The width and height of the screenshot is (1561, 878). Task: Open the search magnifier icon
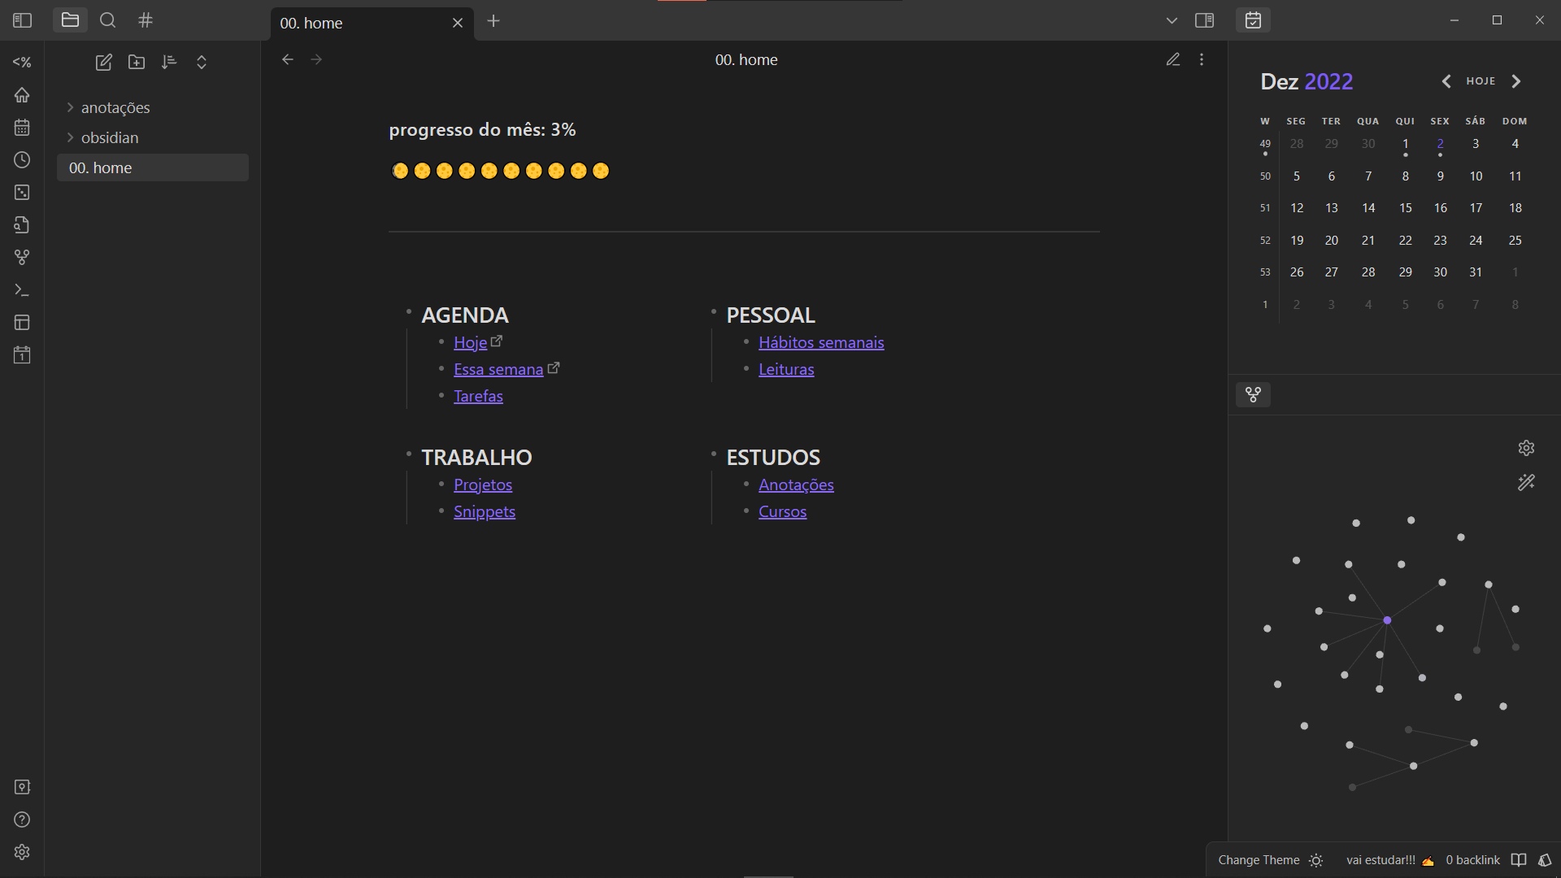[107, 20]
